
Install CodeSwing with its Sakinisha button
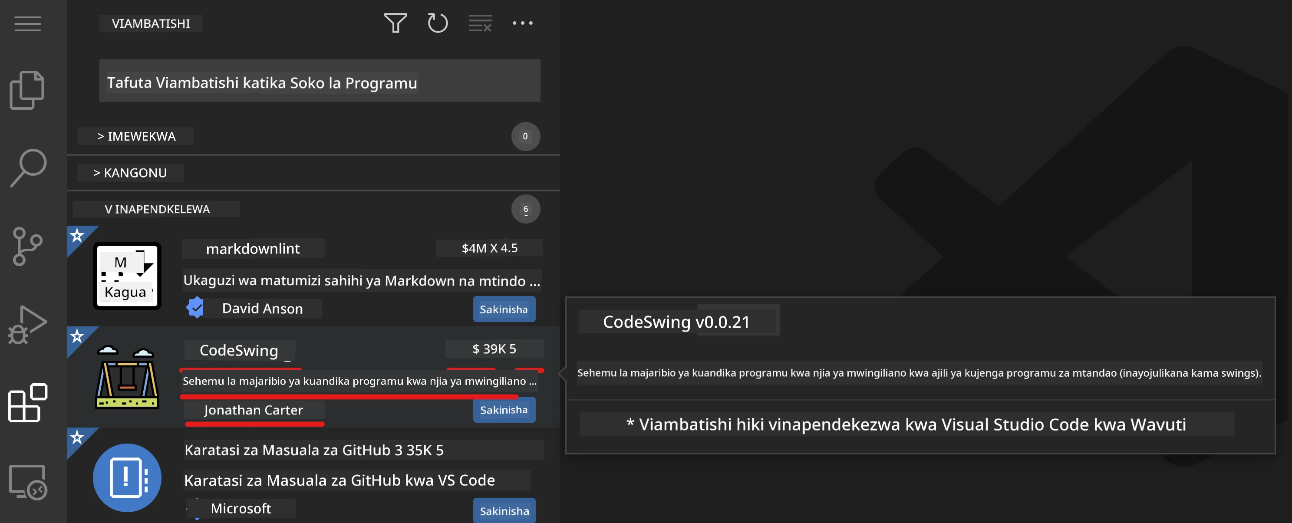(504, 410)
